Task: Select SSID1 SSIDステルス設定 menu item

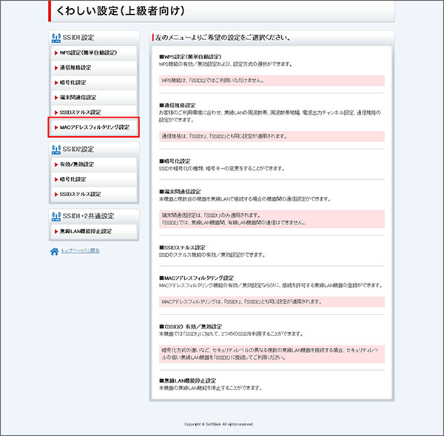Action: 94,113
